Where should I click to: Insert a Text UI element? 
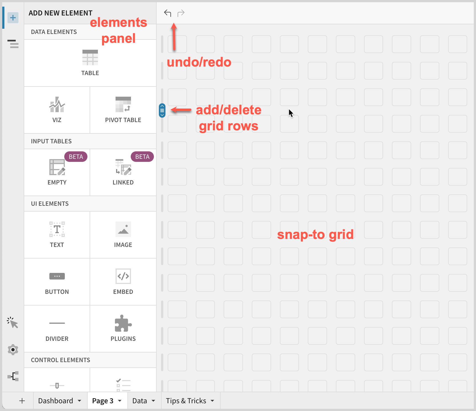coord(57,235)
